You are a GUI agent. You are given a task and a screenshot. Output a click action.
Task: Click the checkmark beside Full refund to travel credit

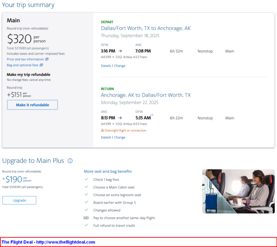pos(86,225)
